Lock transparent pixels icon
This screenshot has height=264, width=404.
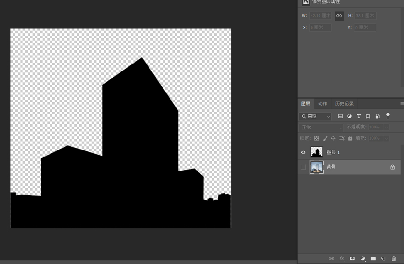point(316,138)
